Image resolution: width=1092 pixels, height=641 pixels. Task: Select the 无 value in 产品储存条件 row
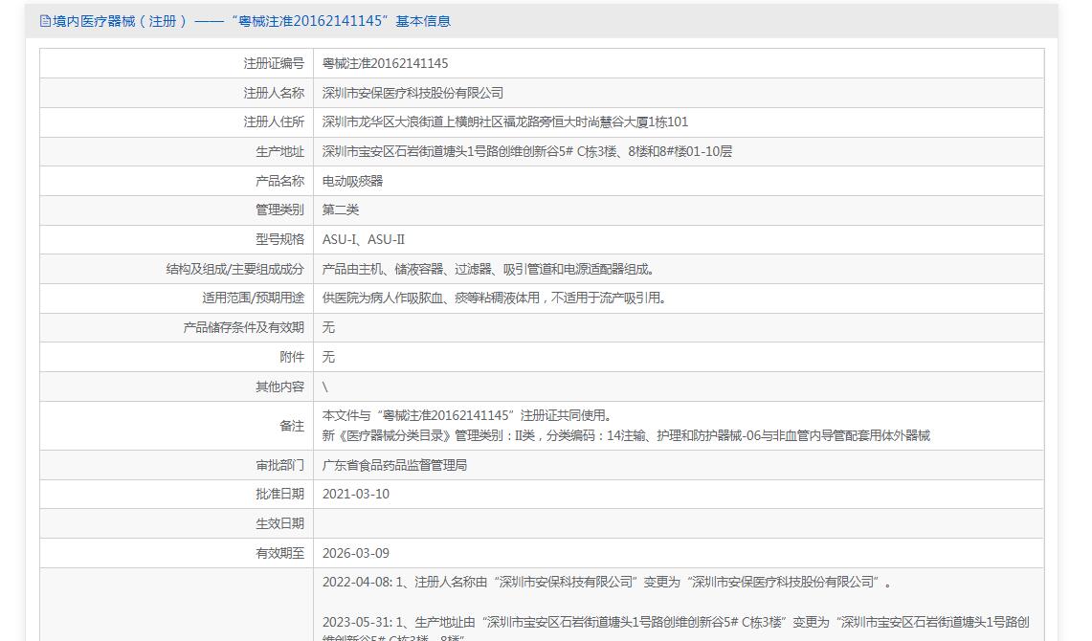click(x=328, y=327)
